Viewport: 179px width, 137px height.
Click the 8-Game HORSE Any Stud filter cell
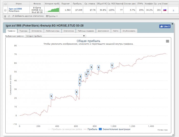37,10
